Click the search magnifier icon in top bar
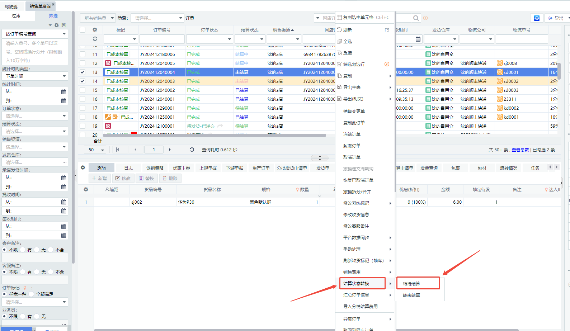This screenshot has width=570, height=331. click(415, 18)
